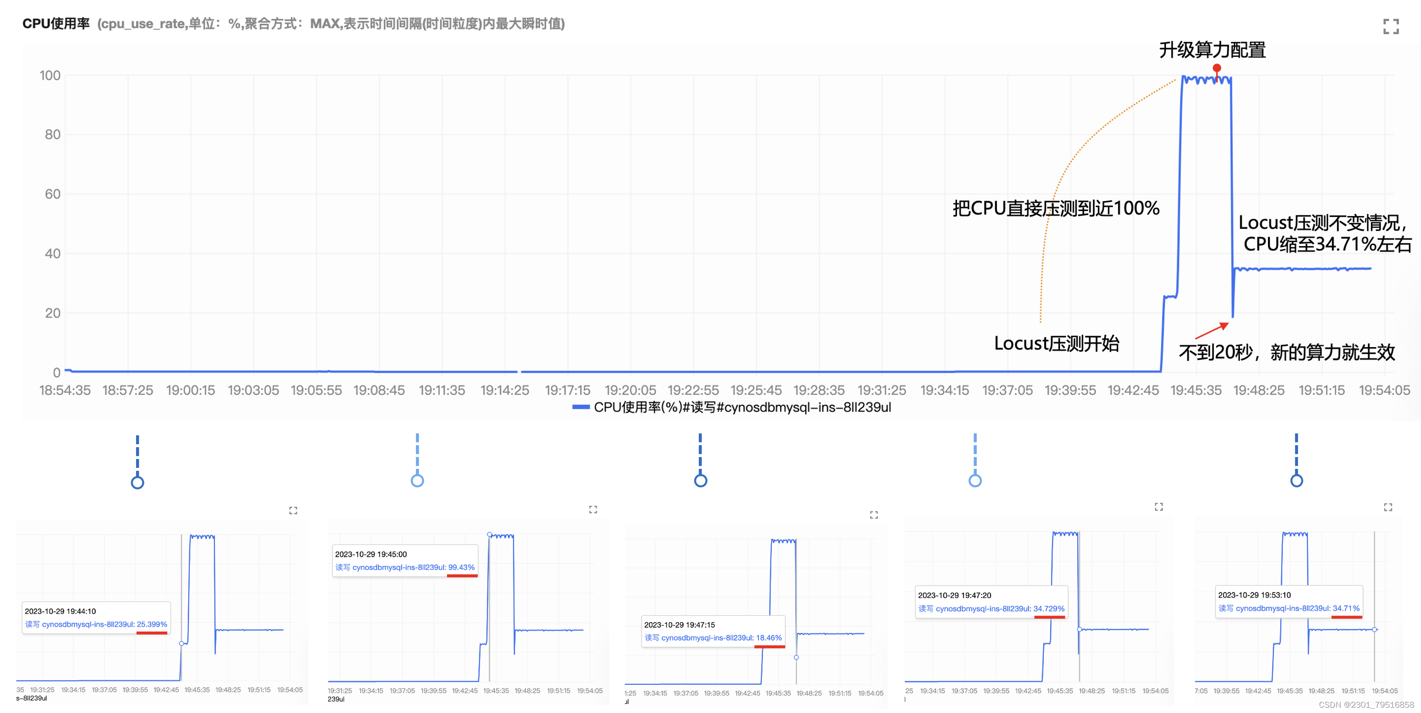Click the 18:54:35 x-axis label

pyautogui.click(x=65, y=390)
